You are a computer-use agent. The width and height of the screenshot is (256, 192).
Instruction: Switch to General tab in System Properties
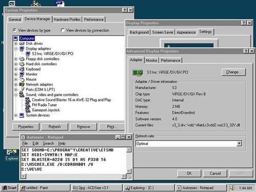(x=15, y=19)
